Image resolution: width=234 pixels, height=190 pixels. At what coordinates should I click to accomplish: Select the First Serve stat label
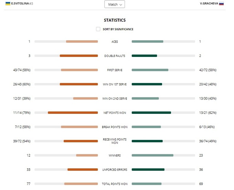(115, 70)
